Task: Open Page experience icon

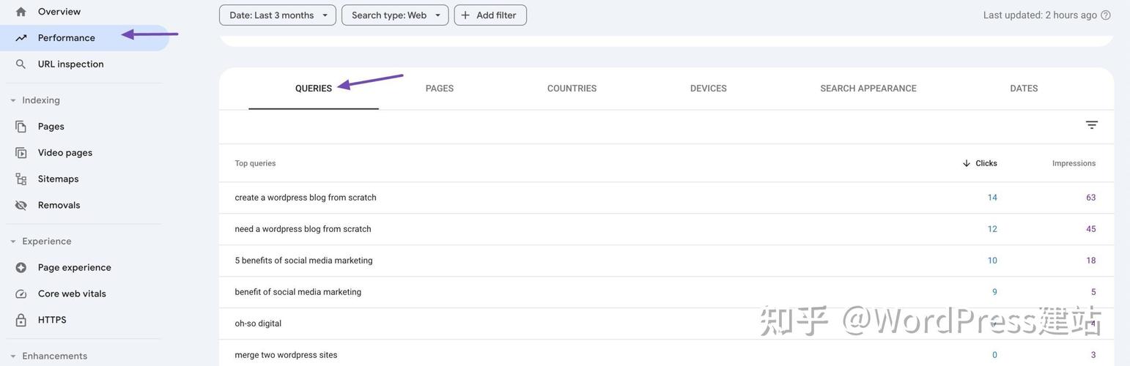Action: (21, 268)
